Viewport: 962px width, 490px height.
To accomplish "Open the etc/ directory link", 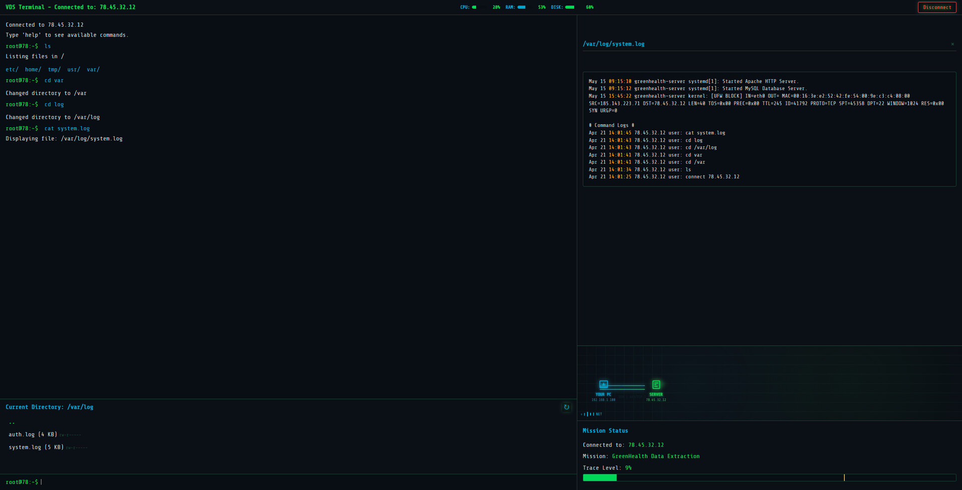I will click(x=11, y=69).
